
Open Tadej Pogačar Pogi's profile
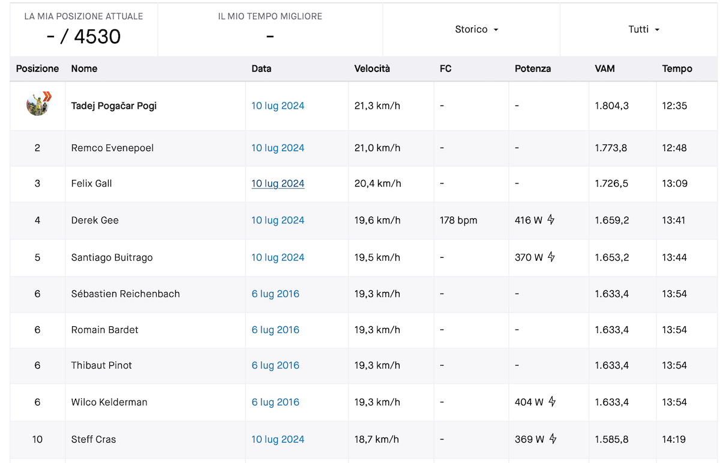(113, 106)
